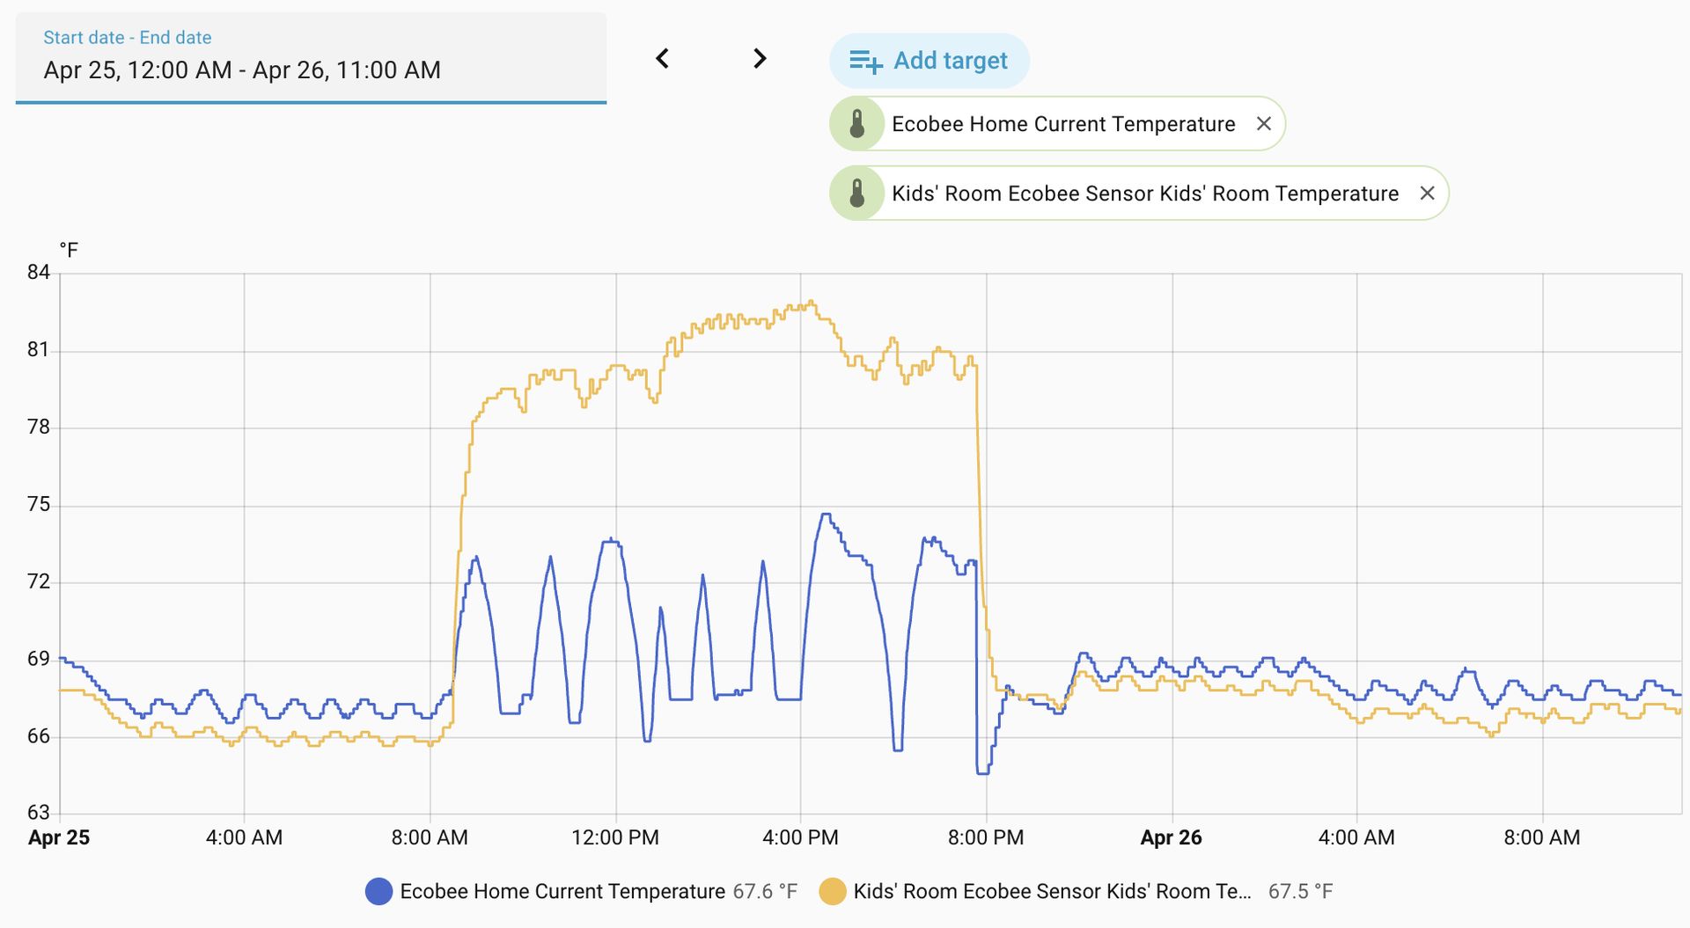
Task: Click the 12:00 PM label on time axis
Action: 615,837
